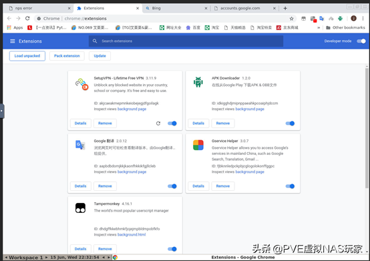Click the Google Translate toolbar icon
Screen dimensions: 370x261
(322, 19)
